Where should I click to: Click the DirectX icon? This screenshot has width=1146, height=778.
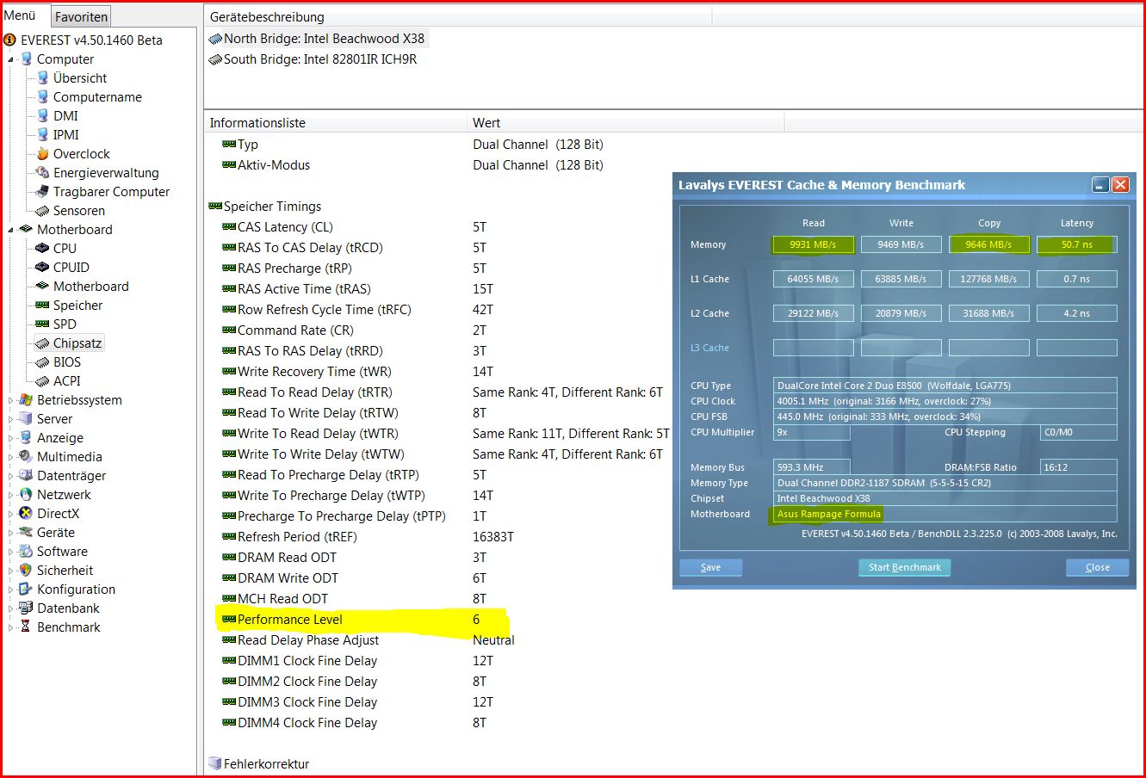point(26,513)
